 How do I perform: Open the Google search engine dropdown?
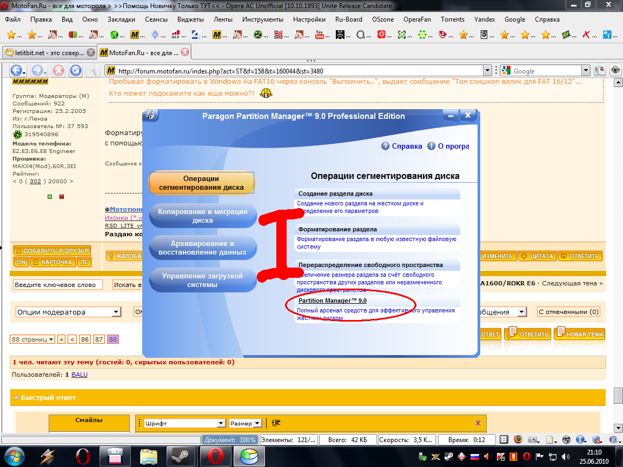(x=586, y=71)
